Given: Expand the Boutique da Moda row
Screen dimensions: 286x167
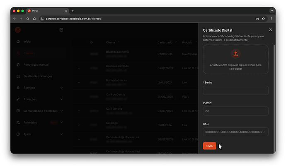Looking at the screenshot, I should (x=78, y=68).
